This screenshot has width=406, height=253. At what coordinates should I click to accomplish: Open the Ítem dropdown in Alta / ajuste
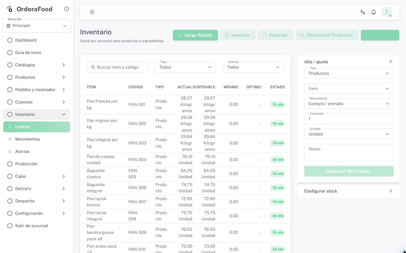(x=349, y=89)
